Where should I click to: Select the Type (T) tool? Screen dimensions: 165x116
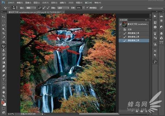4,79
